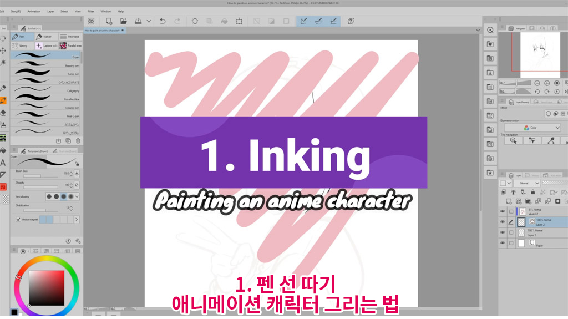The image size is (568, 319).
Task: Open the layer blending mode Normal dropdown
Action: (526, 183)
